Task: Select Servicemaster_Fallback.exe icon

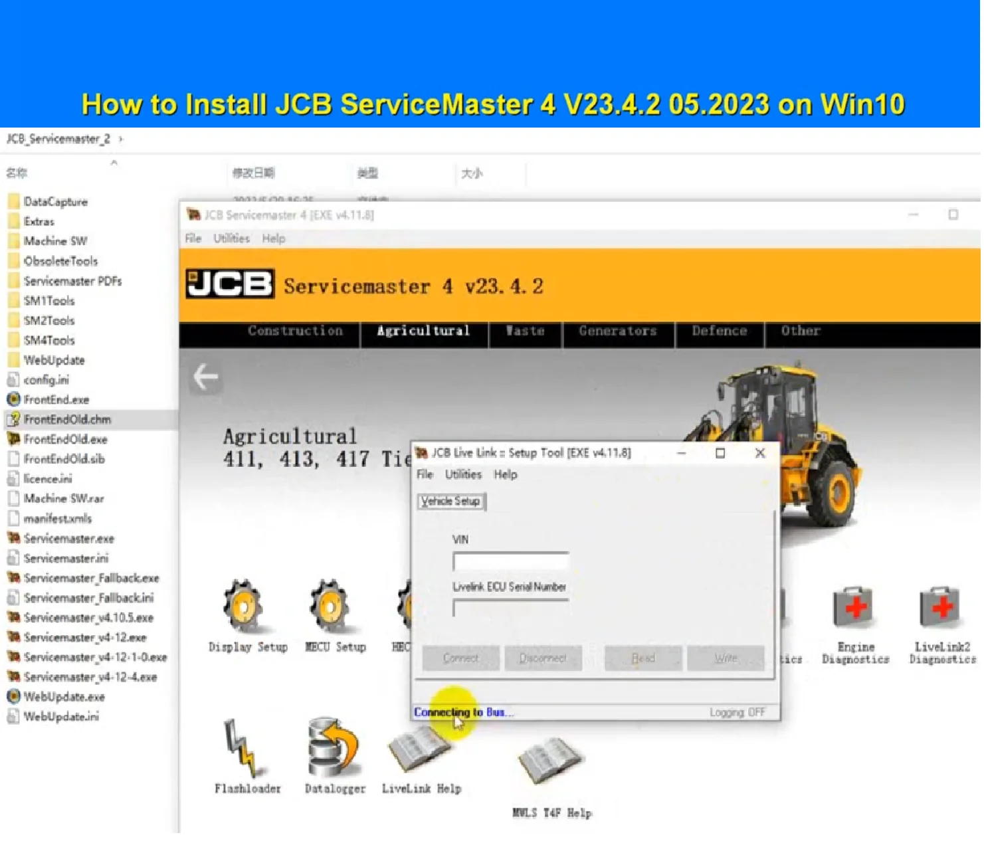Action: click(13, 579)
